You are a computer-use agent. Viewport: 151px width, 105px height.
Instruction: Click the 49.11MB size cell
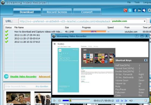click(70, 32)
